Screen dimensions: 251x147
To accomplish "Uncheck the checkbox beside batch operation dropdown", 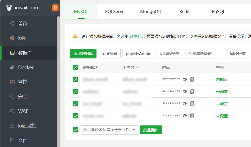I will [x=75, y=130].
